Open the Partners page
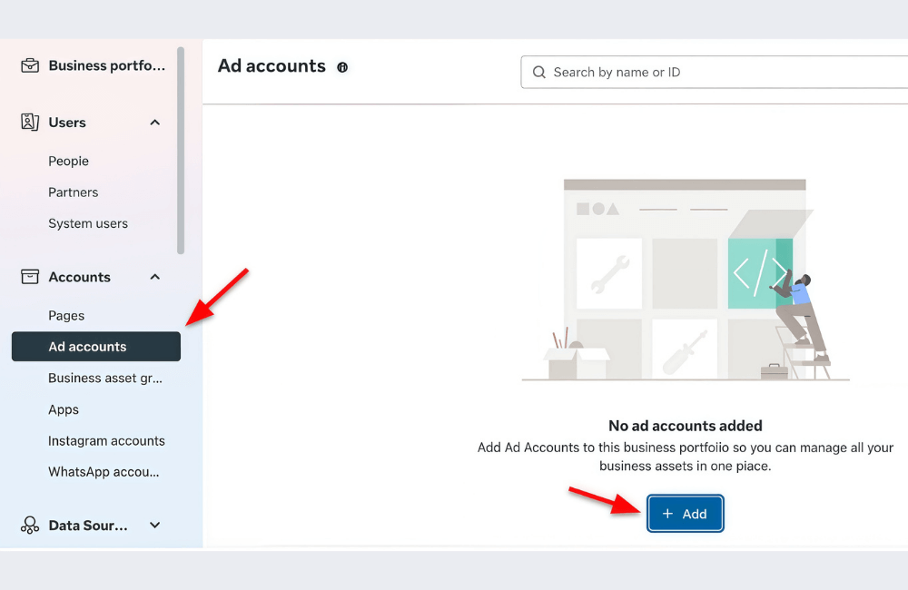This screenshot has height=590, width=908. click(x=73, y=192)
